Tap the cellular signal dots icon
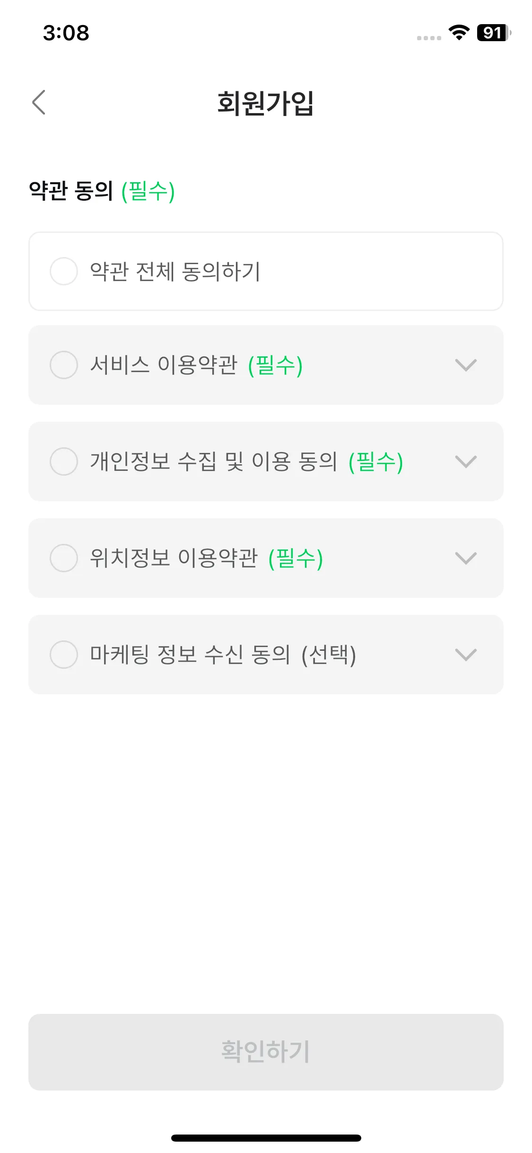Screen dimensions: 532x1153 (x=429, y=38)
